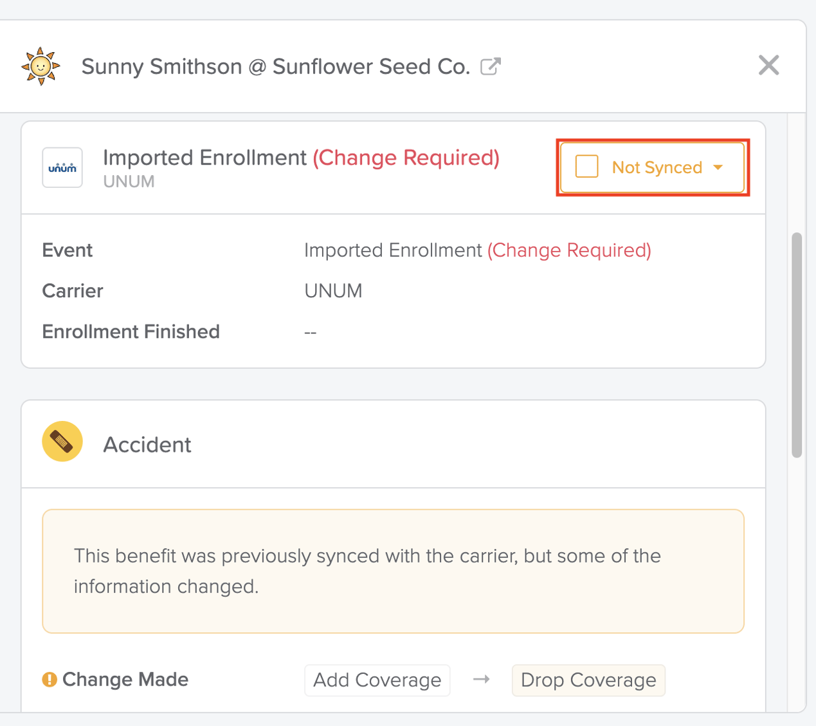Select the Carrier row label
816x726 pixels.
73,291
